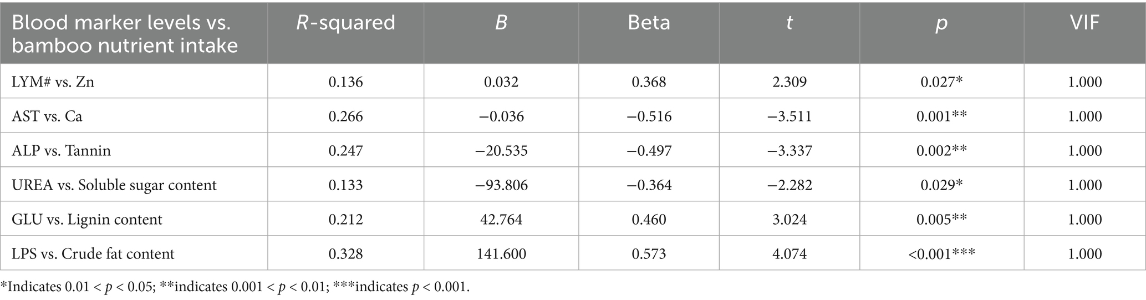This screenshot has width=1146, height=300.
Task: Click the t value 4.074 cell
Action: [x=789, y=254]
